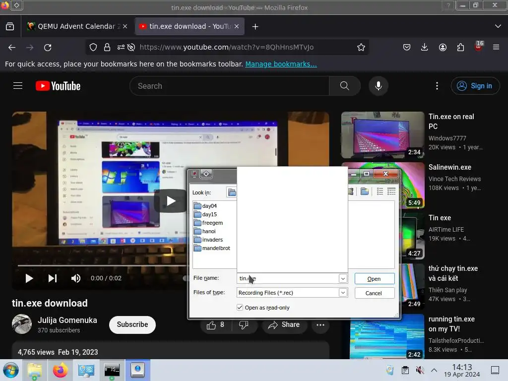Image resolution: width=508 pixels, height=381 pixels.
Task: Open the Julija Gomenuka channel name
Action: [67, 320]
